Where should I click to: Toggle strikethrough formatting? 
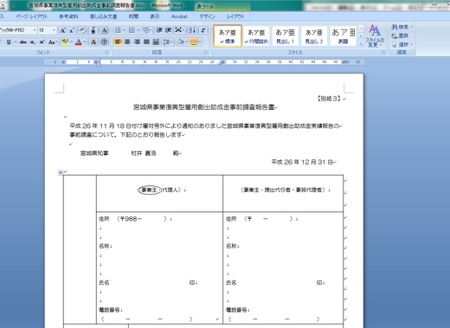(x=23, y=42)
